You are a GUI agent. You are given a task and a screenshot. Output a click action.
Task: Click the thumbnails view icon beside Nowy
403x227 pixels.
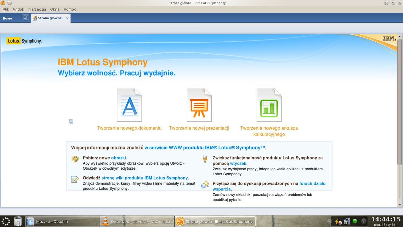pyautogui.click(x=25, y=18)
